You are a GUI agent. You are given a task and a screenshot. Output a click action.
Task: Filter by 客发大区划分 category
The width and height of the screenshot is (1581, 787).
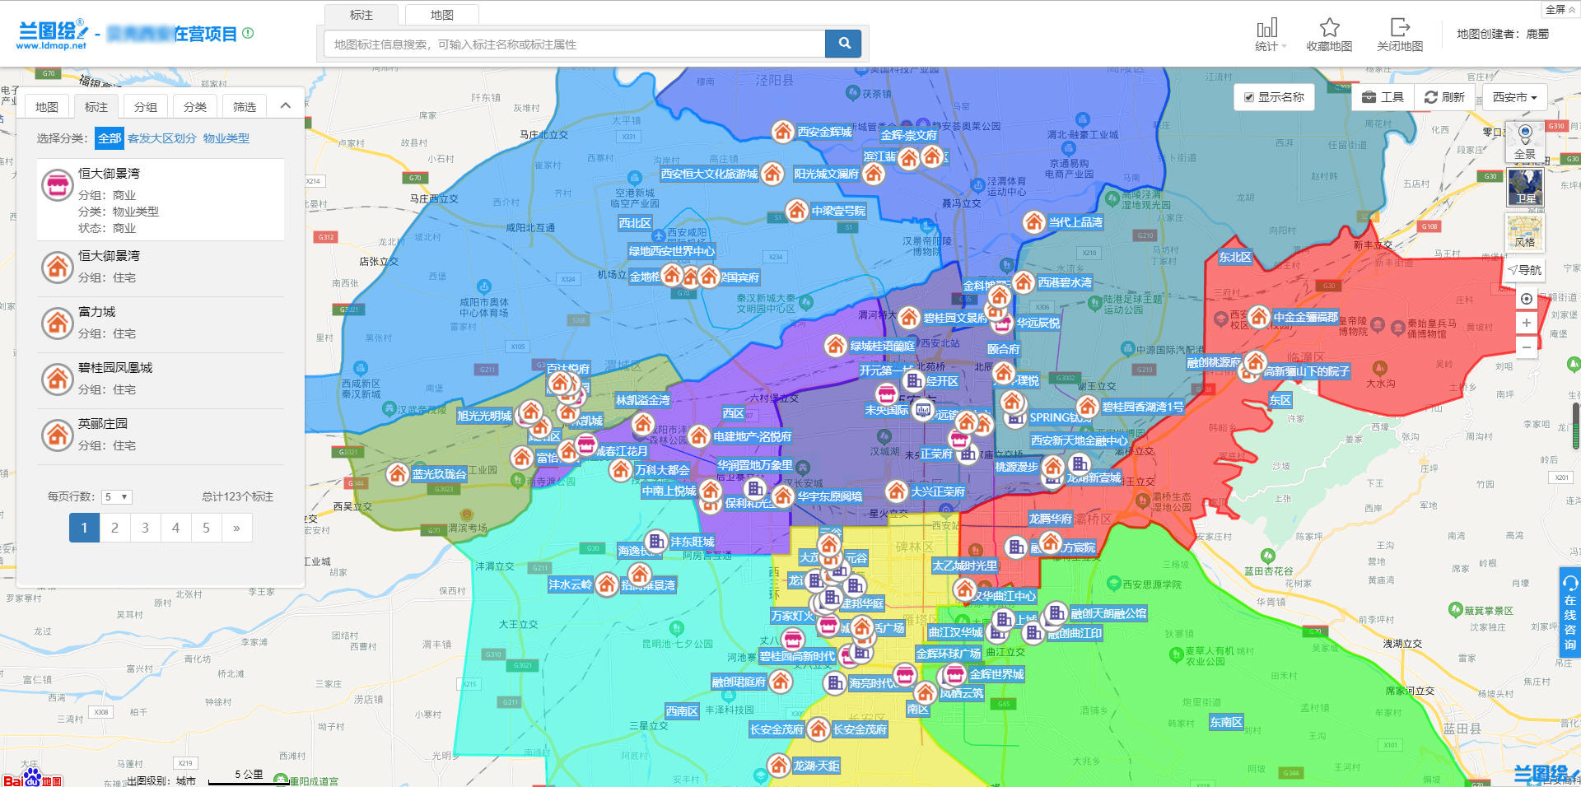point(162,138)
